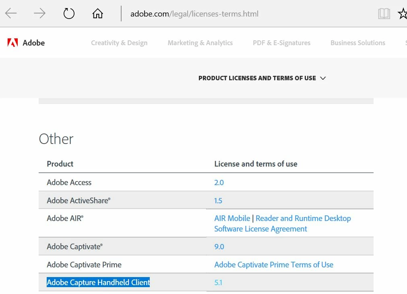Viewport: 407px width, 294px height.
Task: Click the Product column header
Action: pos(60,164)
